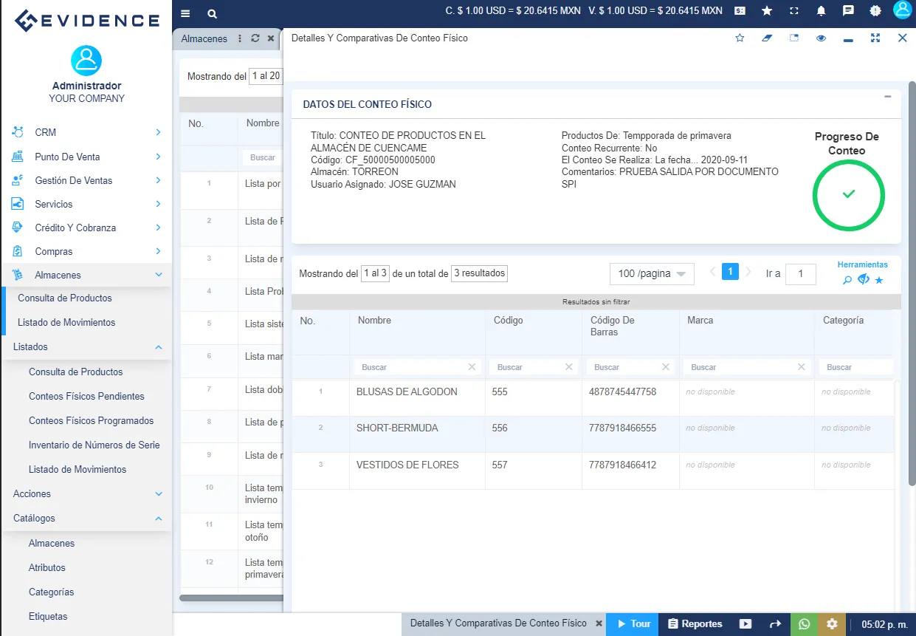The image size is (916, 636).
Task: Click the help icon in the top bar
Action: (875, 11)
